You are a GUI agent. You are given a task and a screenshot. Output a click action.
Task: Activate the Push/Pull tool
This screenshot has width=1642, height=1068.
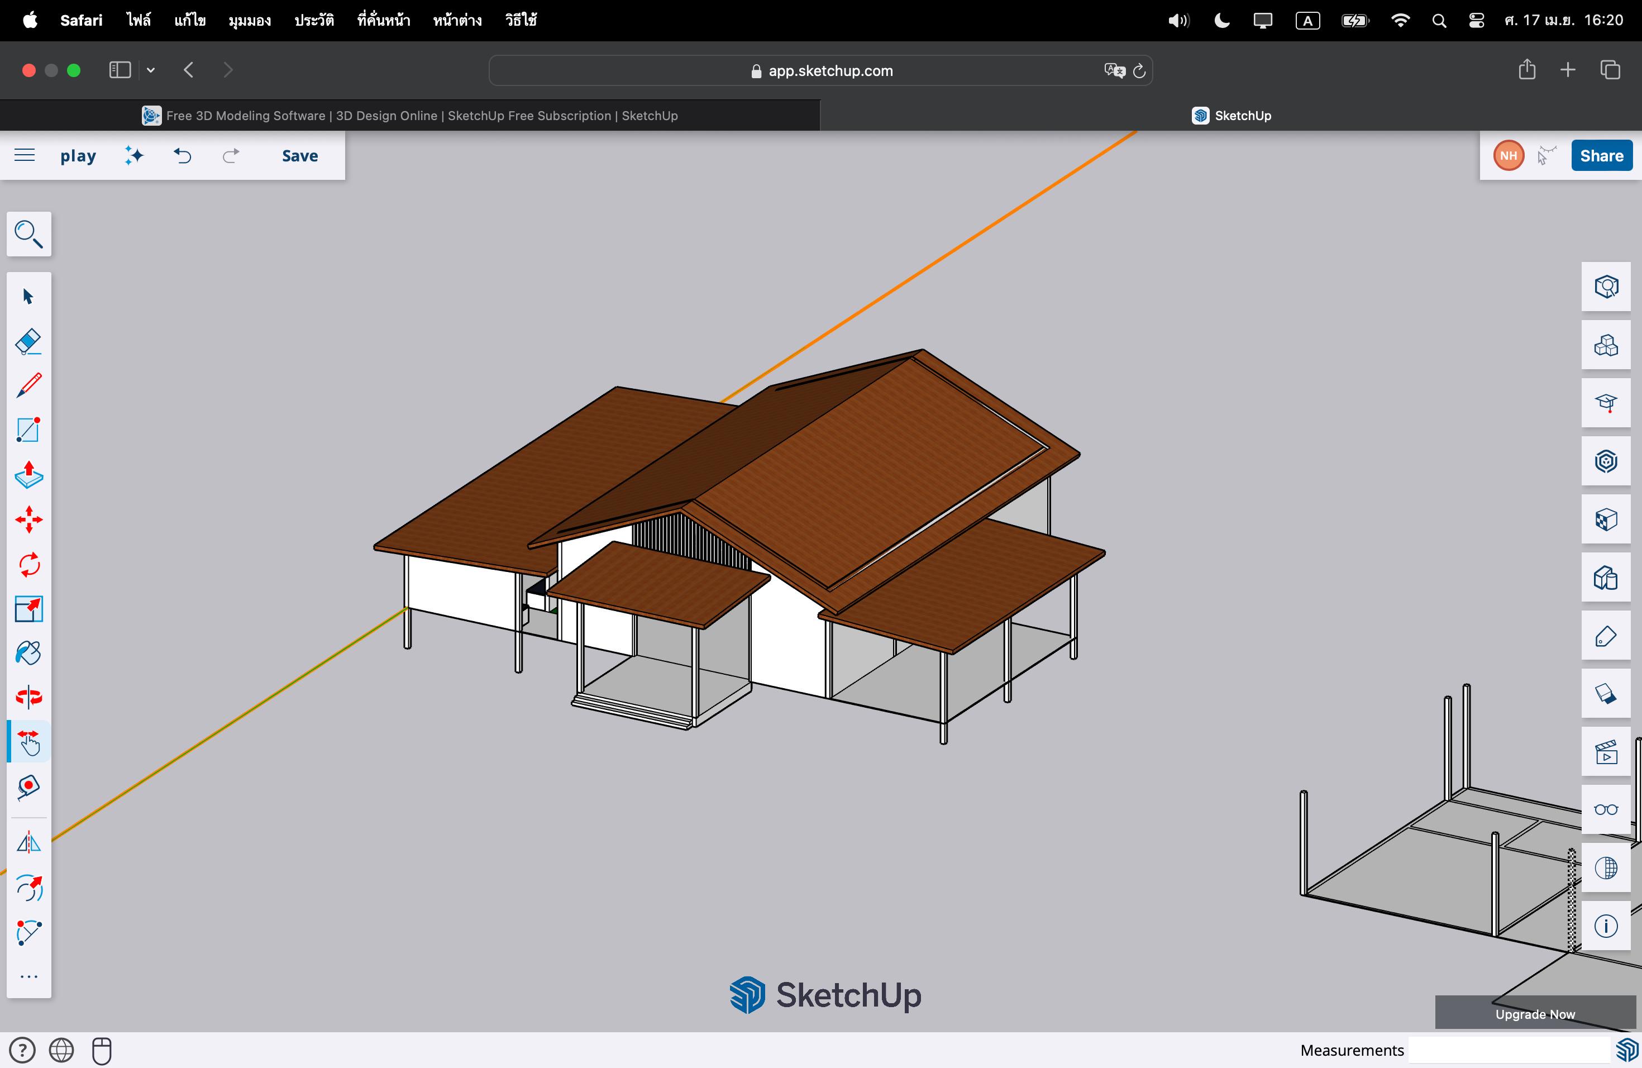(x=28, y=475)
